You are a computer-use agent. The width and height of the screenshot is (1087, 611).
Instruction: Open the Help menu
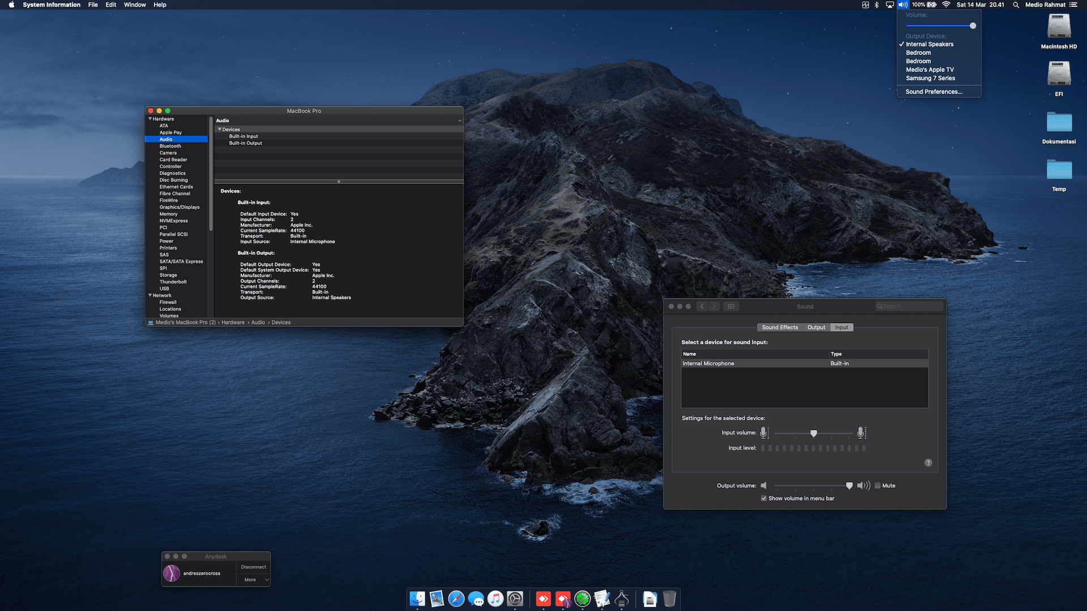(x=160, y=5)
